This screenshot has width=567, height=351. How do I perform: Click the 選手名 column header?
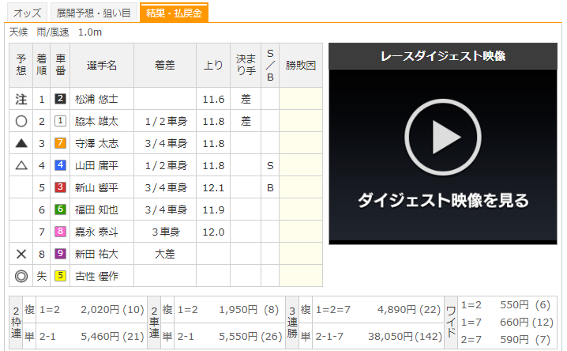coord(102,66)
